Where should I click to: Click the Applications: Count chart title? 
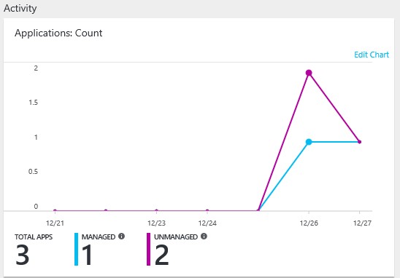pos(58,33)
